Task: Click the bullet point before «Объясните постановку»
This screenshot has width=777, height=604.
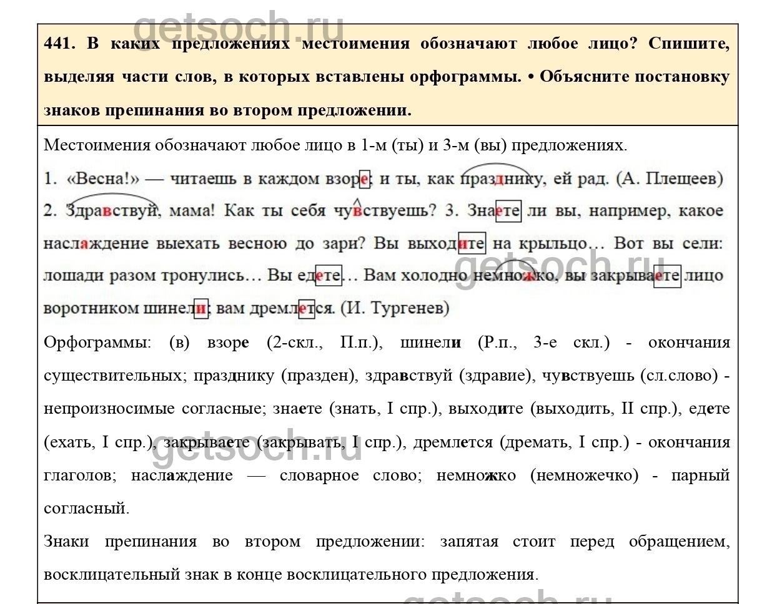Action: point(530,77)
